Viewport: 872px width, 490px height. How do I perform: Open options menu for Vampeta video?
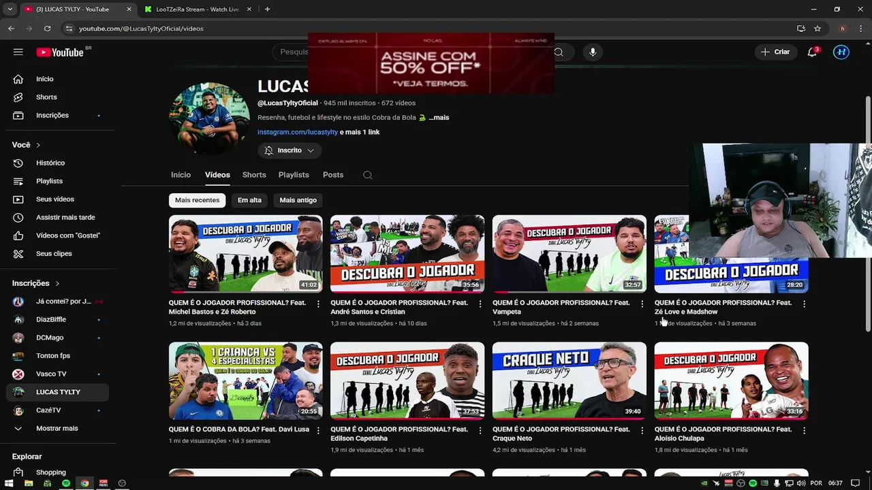pyautogui.click(x=642, y=304)
